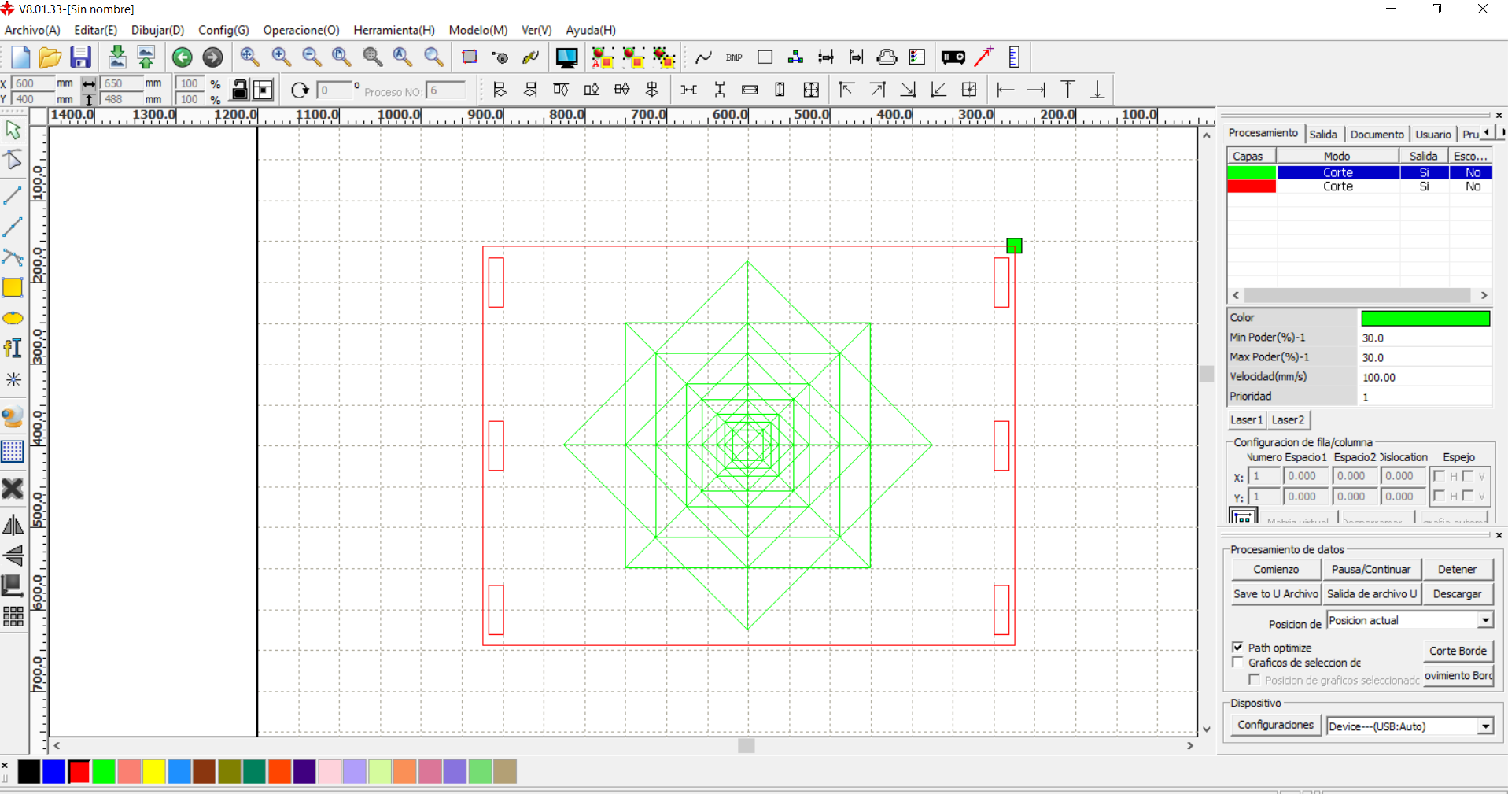The width and height of the screenshot is (1508, 794).
Task: Switch to the Documento tab
Action: point(1377,134)
